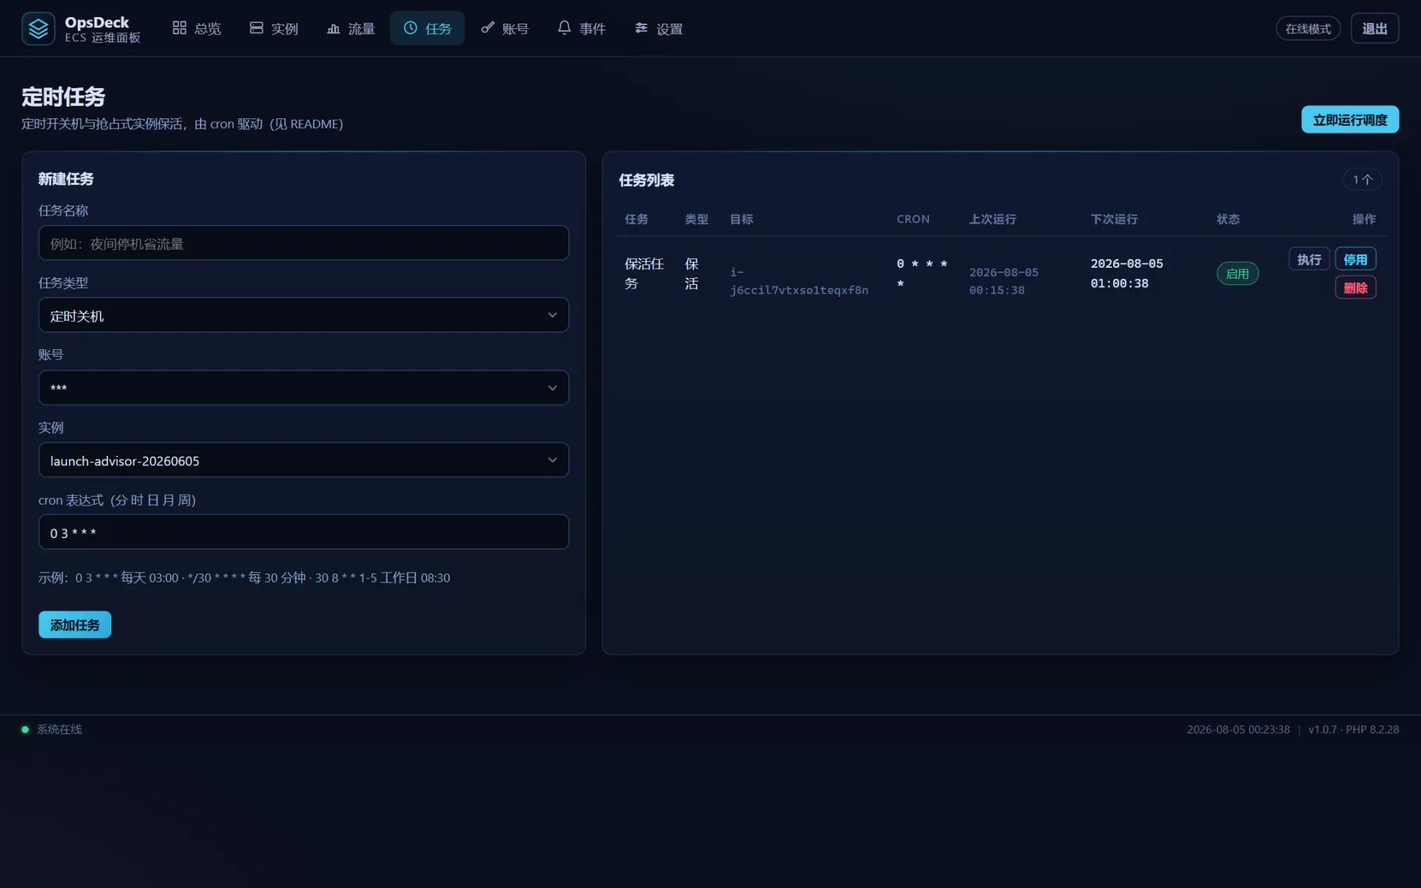The height and width of the screenshot is (888, 1421).
Task: Click the 退出 logout button
Action: [x=1374, y=29]
